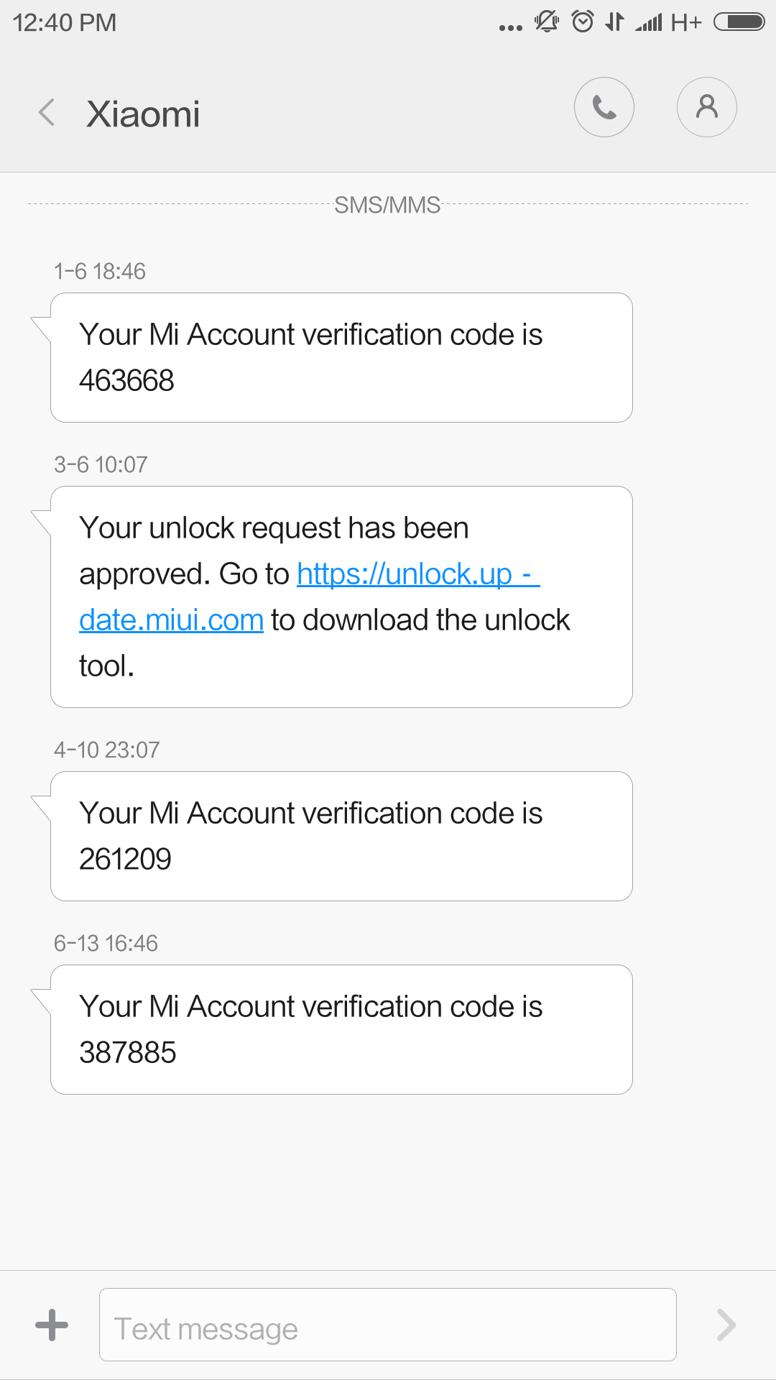This screenshot has width=776, height=1380.
Task: Open the contact profile icon
Action: (706, 107)
